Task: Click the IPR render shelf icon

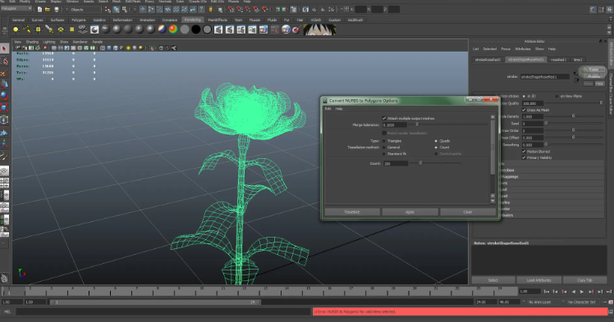Action: click(230, 29)
